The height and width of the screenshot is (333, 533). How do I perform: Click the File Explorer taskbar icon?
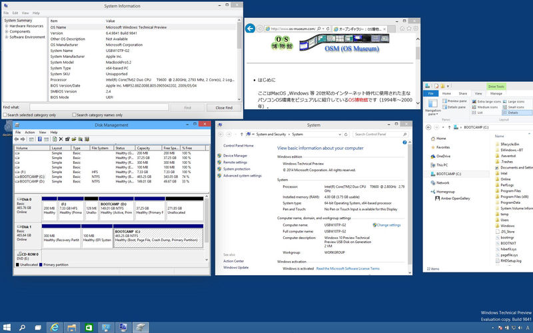71,327
